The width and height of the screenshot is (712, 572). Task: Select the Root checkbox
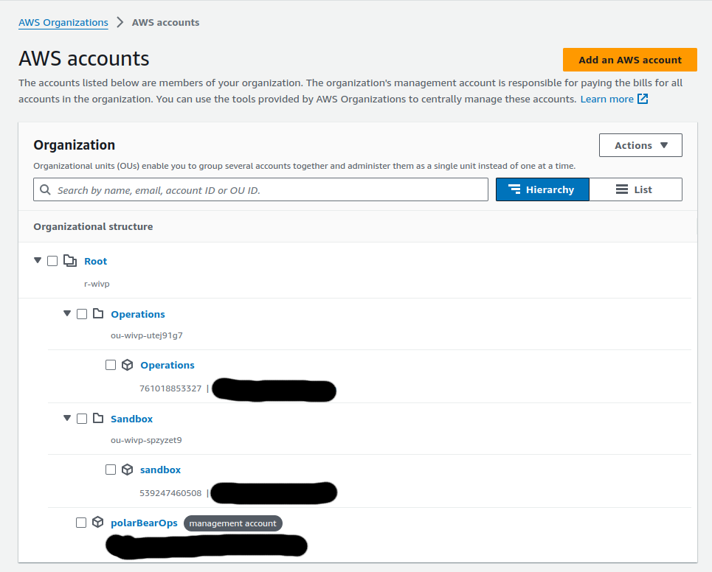(52, 261)
